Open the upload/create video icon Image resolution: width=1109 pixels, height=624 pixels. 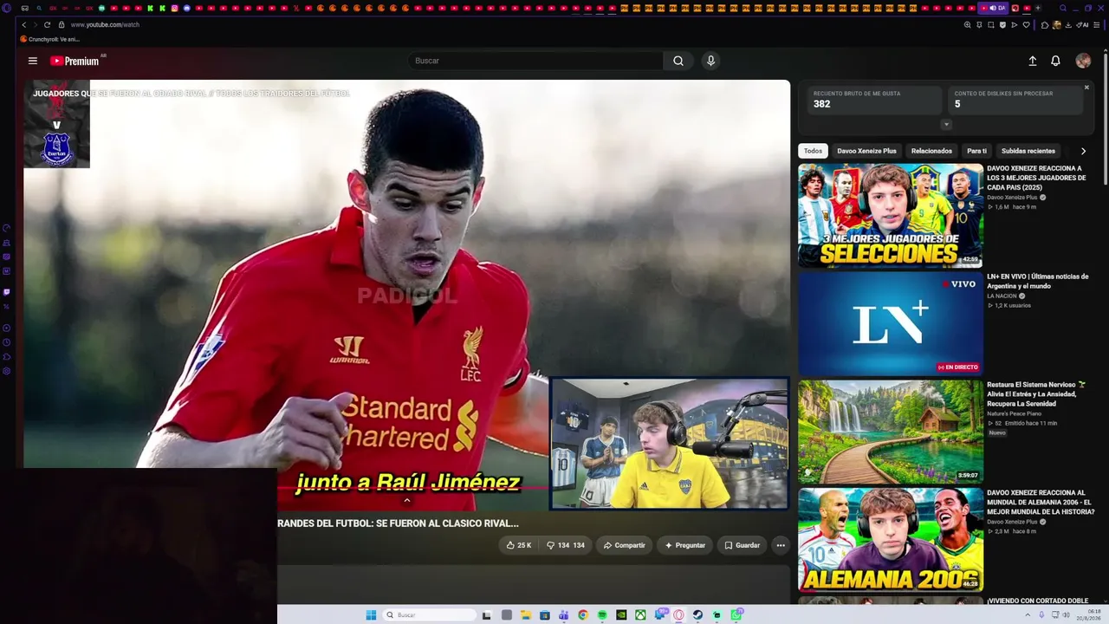point(1033,61)
